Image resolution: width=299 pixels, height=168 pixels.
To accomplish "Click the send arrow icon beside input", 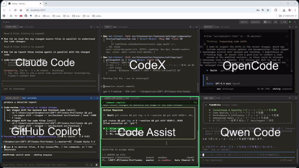I will (91, 165).
